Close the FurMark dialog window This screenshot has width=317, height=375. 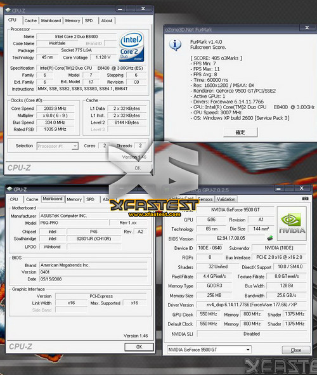[x=307, y=28]
